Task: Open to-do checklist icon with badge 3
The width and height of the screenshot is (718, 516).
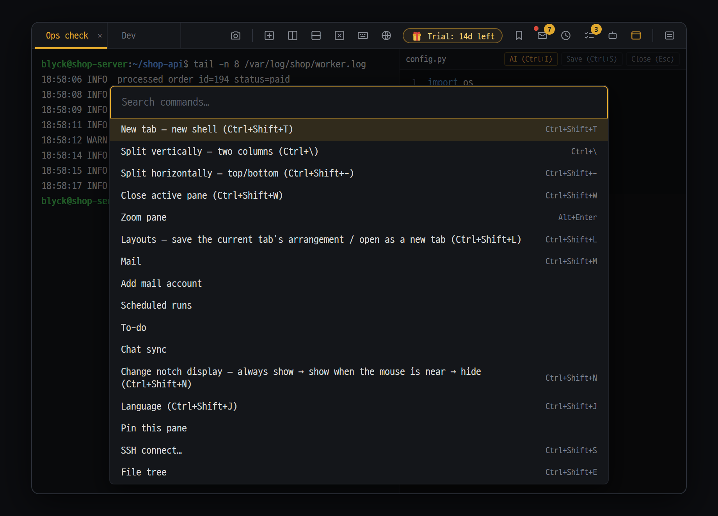Action: tap(589, 36)
